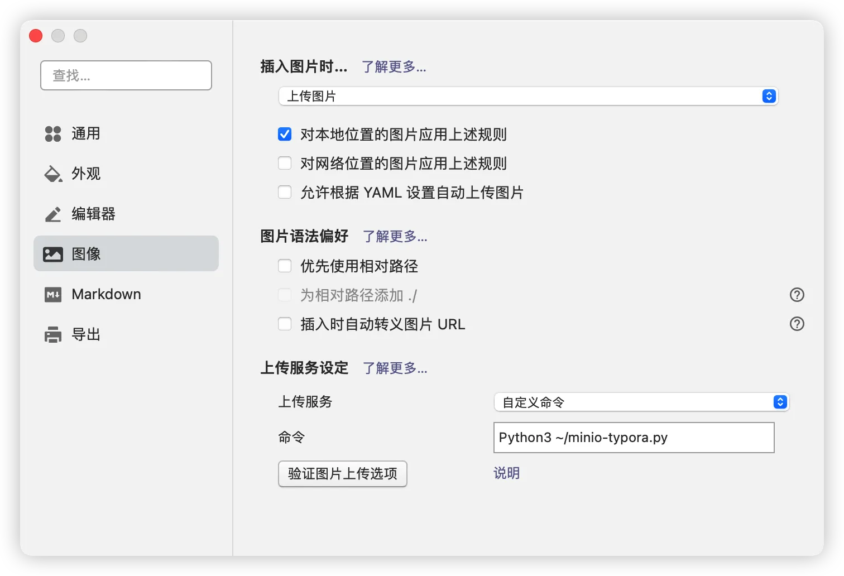Screen dimensions: 844x576
Task: Click help icon beside 插入时自动转义图片 URL
Action: tap(797, 324)
